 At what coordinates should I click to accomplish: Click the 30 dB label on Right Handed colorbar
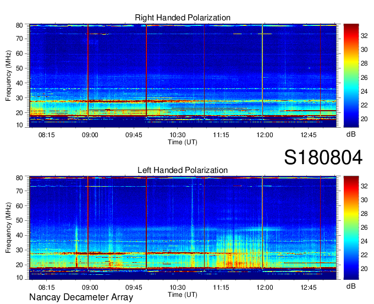tap(364, 50)
